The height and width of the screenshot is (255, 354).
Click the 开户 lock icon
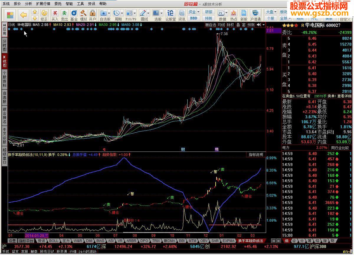pyautogui.click(x=93, y=13)
